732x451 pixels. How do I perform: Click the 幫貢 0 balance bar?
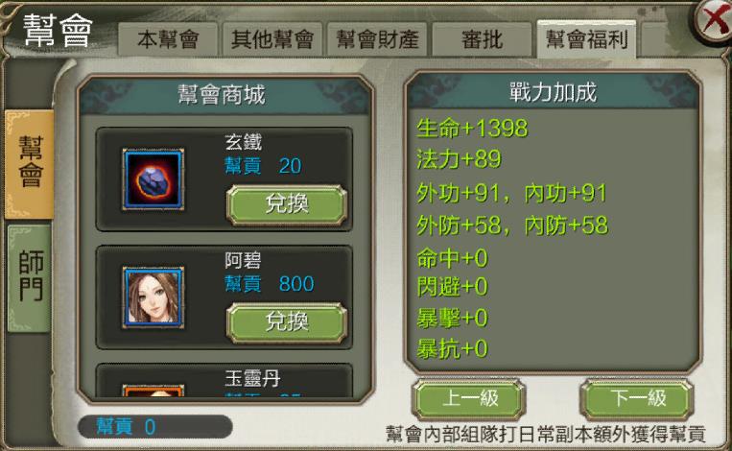click(155, 427)
